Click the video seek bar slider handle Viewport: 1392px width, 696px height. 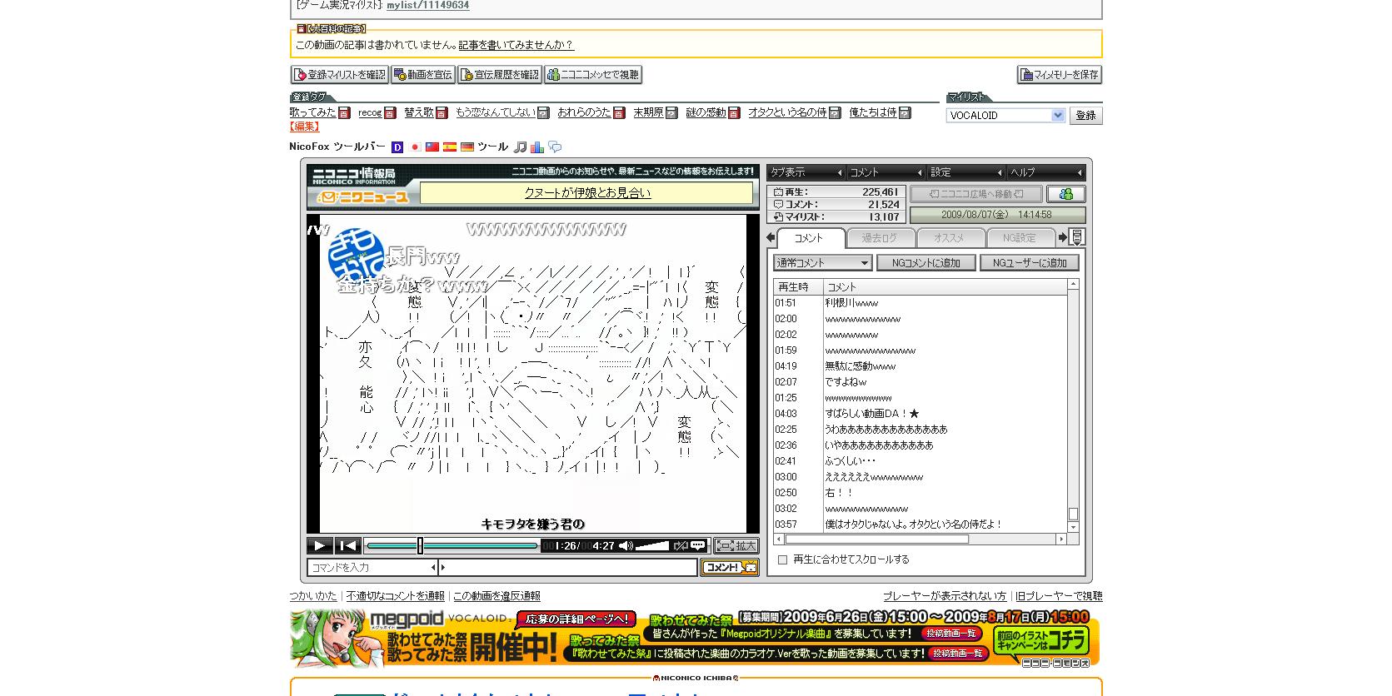[420, 546]
